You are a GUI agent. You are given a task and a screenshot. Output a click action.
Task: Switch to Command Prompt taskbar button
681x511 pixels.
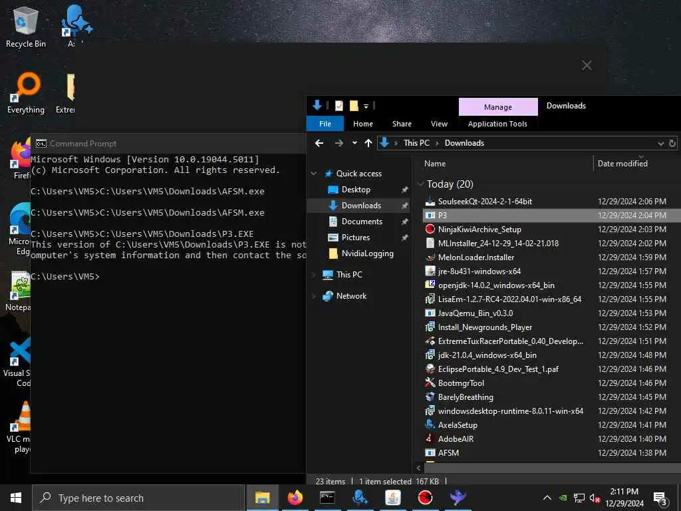[x=327, y=498]
